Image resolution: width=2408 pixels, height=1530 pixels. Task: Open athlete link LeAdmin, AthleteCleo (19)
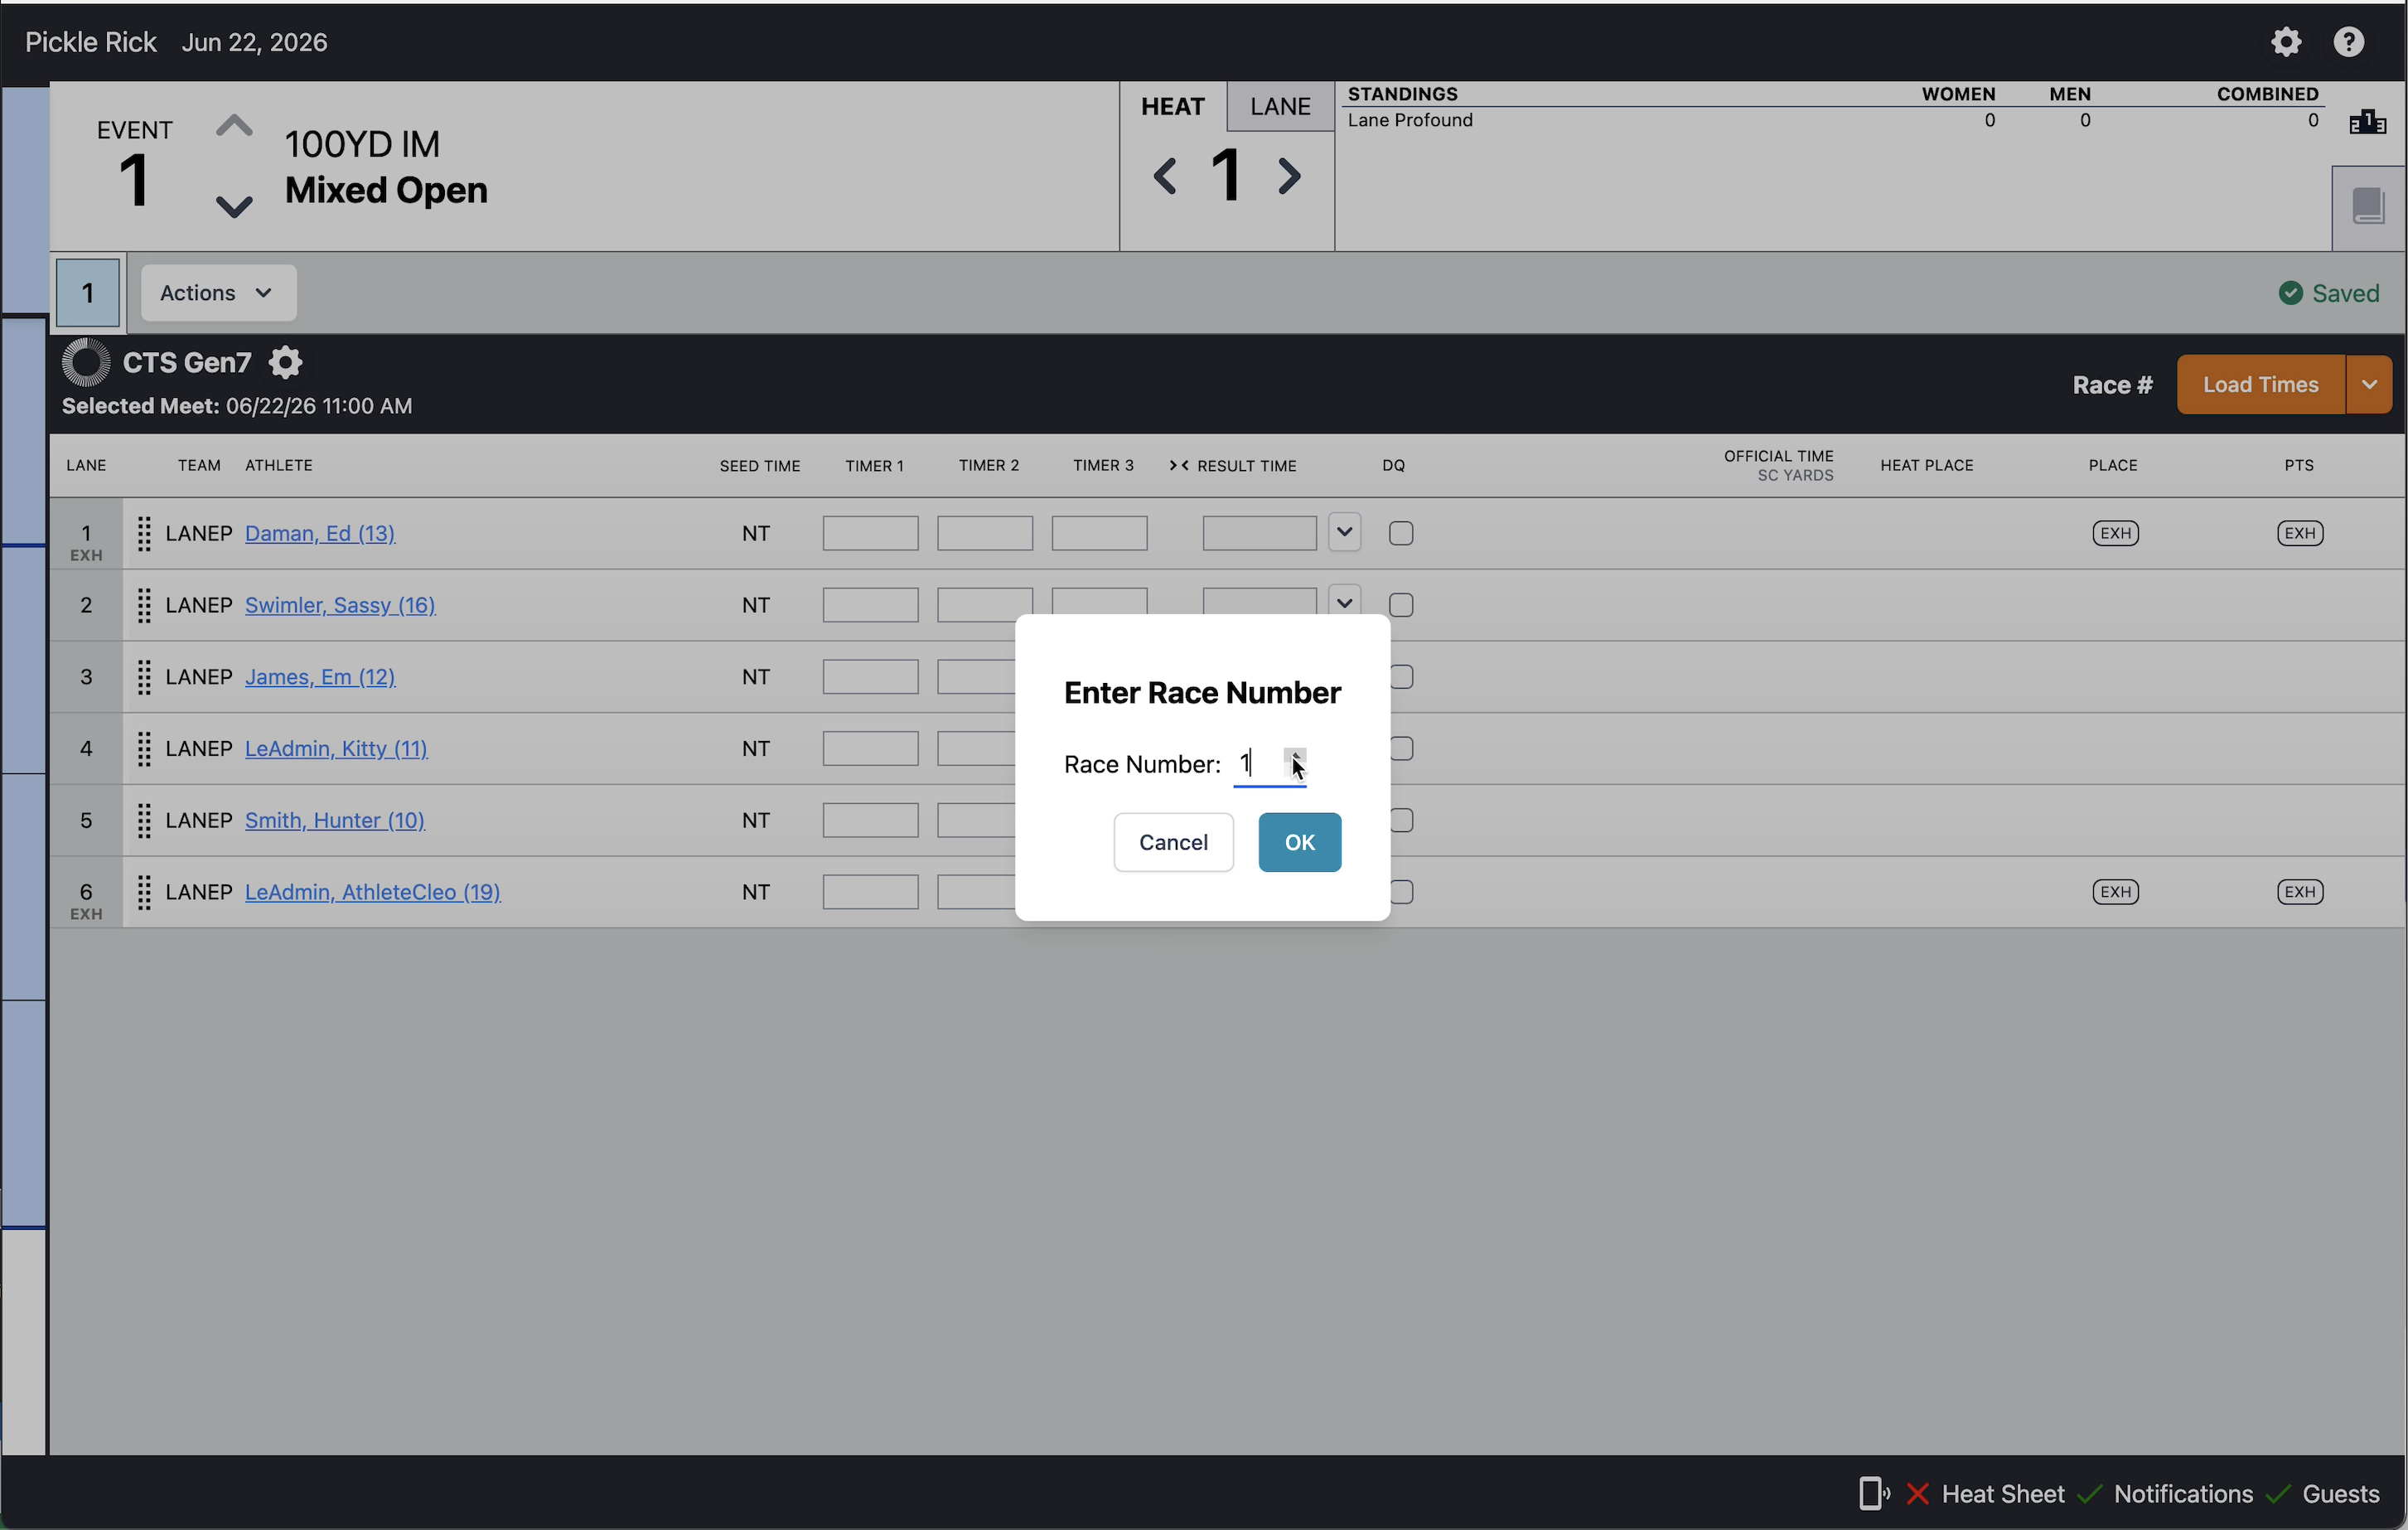[x=373, y=892]
